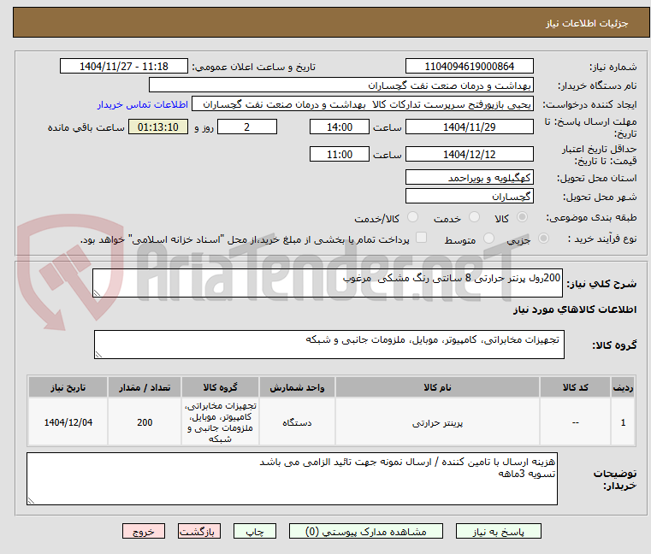
Task: Click the شرح کلی نیاز description text area
Action: [x=328, y=283]
